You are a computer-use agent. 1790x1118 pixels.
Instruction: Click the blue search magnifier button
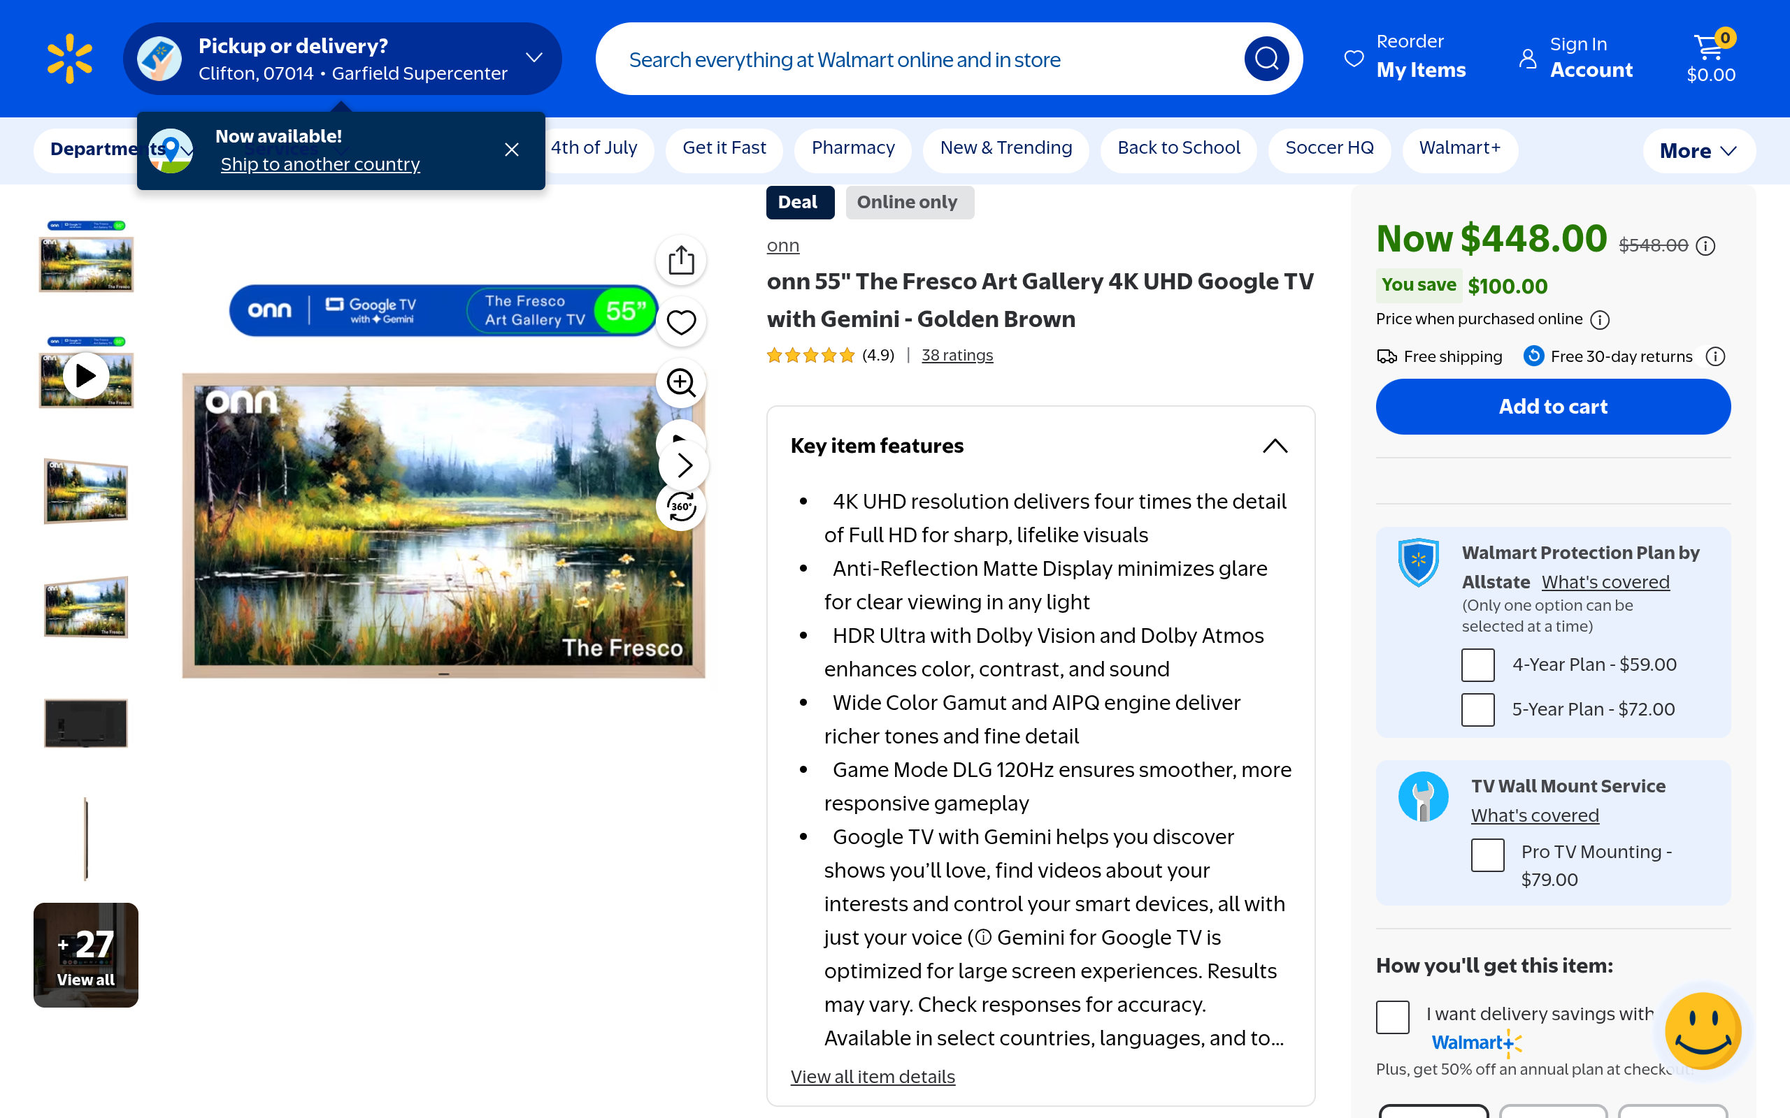(1266, 59)
